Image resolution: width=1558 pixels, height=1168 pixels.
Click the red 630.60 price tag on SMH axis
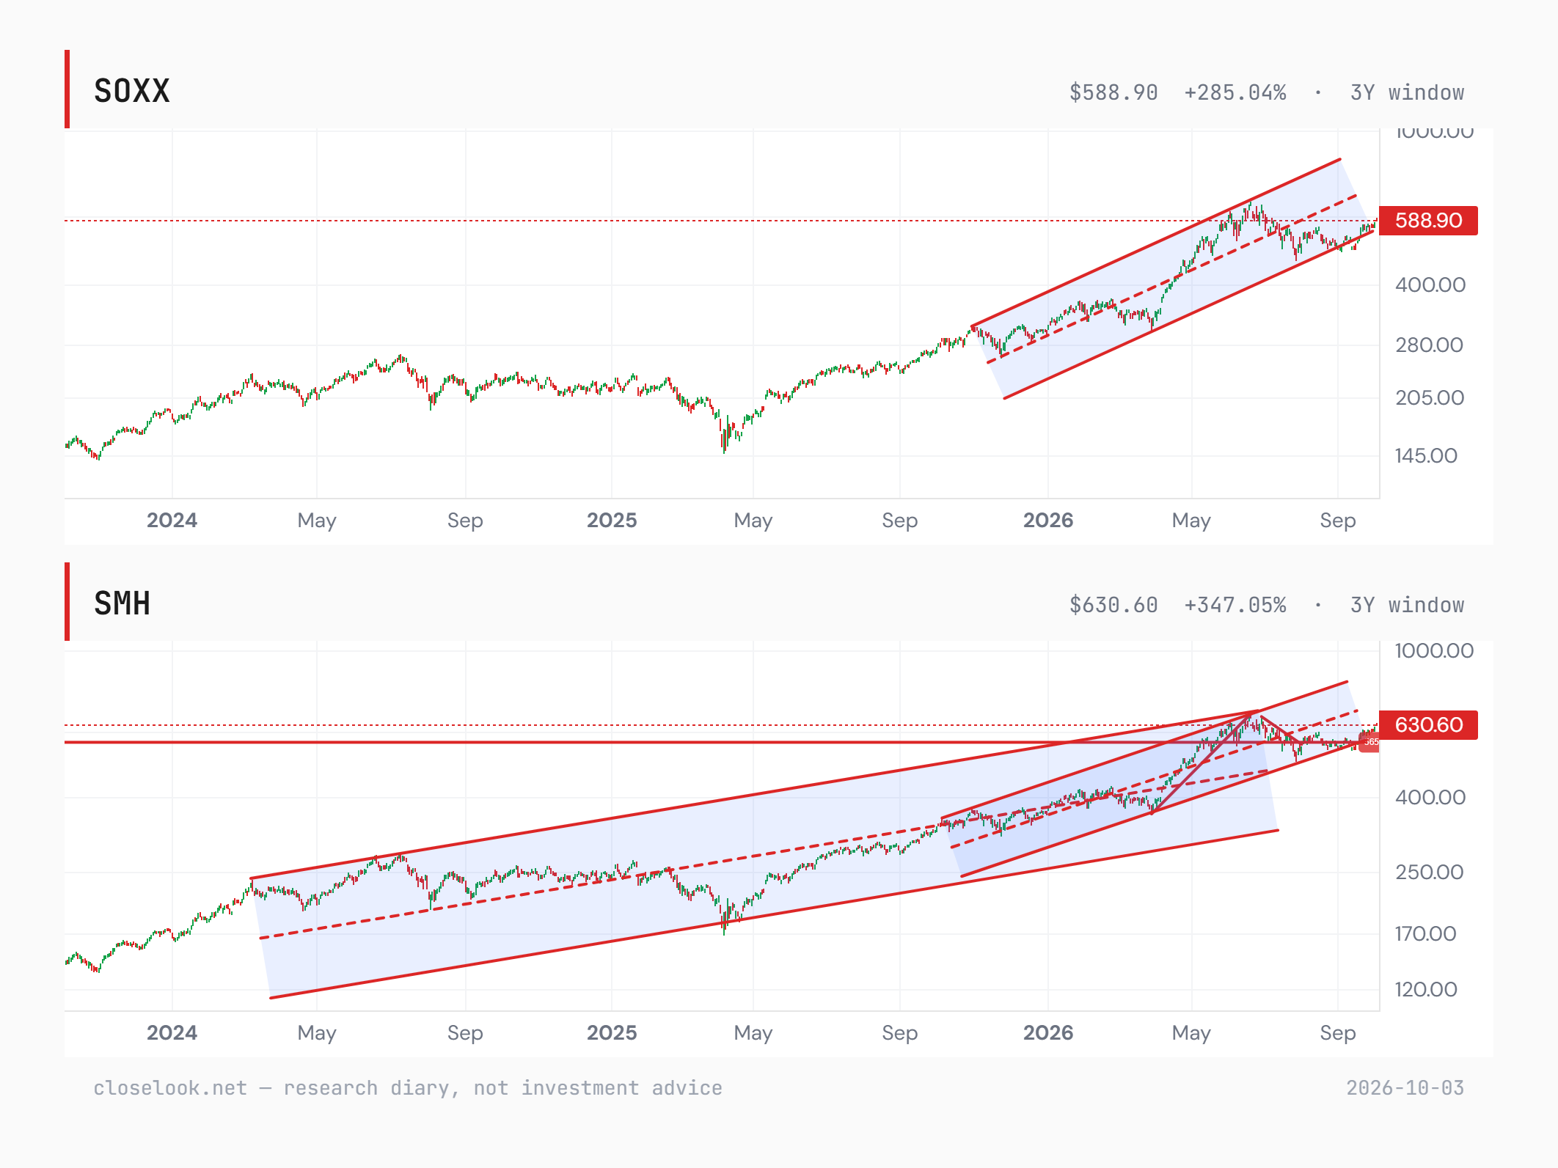(x=1428, y=724)
